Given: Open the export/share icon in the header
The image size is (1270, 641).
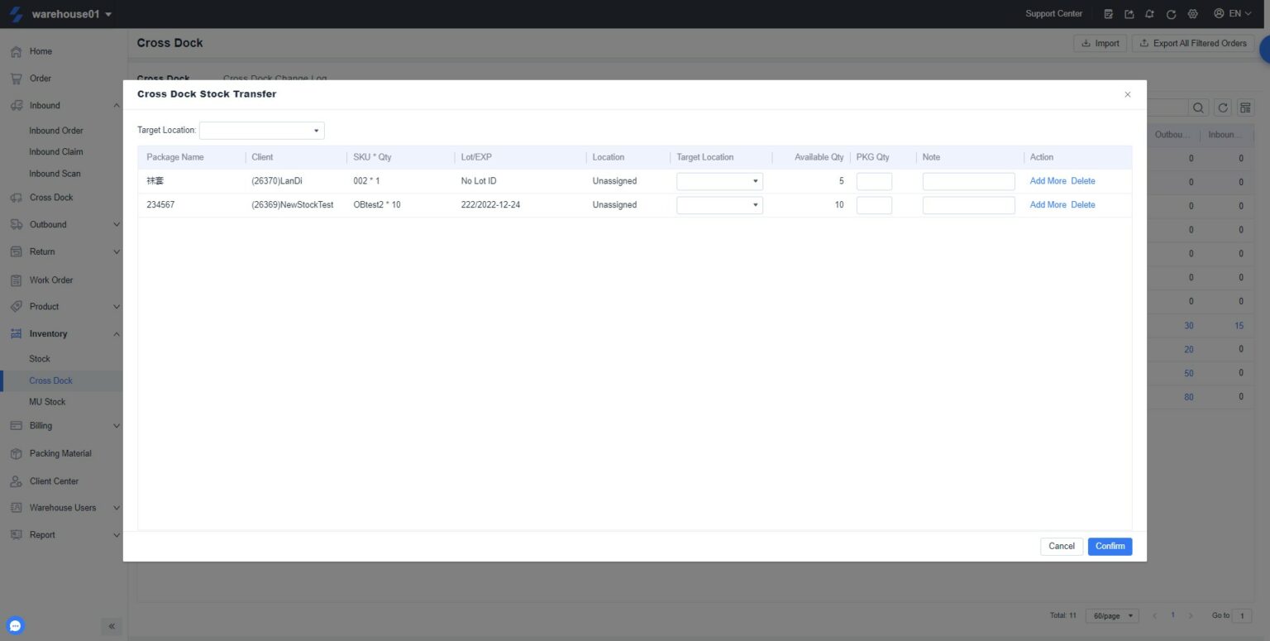Looking at the screenshot, I should tap(1129, 14).
